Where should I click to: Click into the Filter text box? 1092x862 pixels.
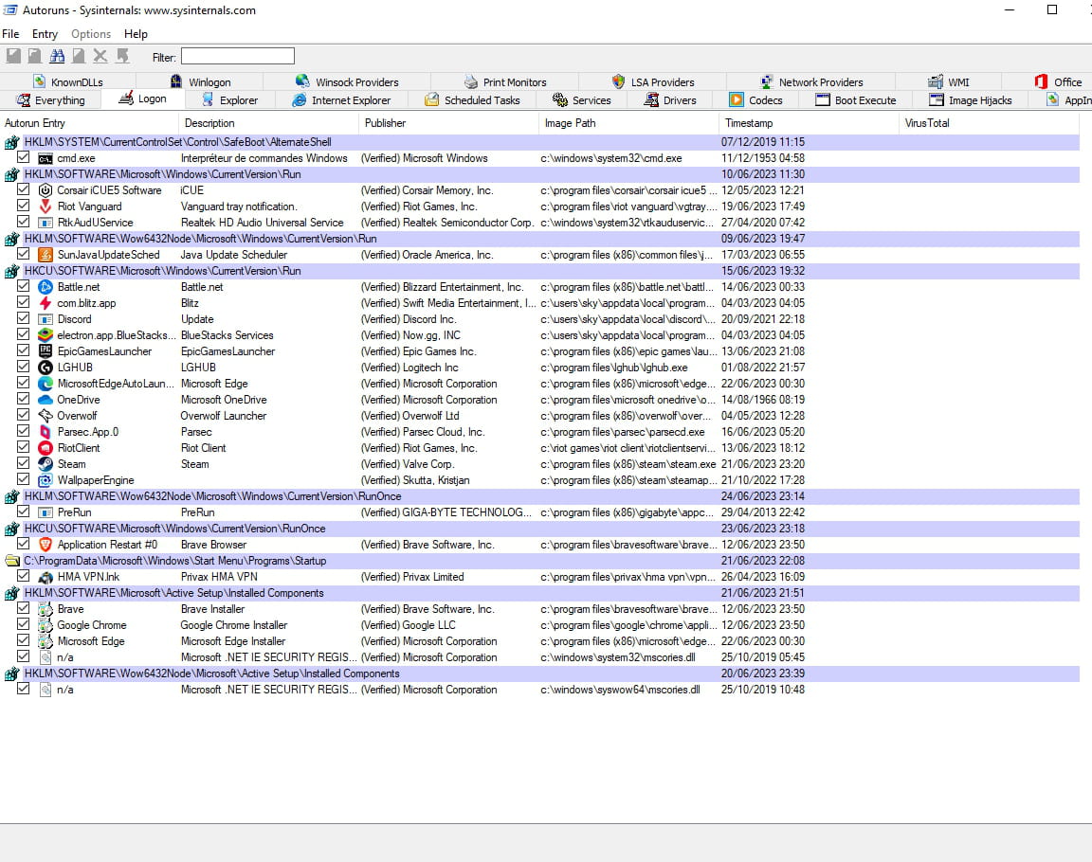(x=238, y=56)
